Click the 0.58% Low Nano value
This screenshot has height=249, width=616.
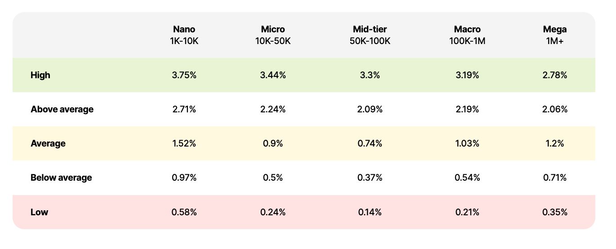184,212
